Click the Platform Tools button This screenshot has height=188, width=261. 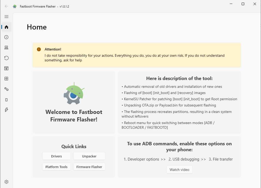56,167
